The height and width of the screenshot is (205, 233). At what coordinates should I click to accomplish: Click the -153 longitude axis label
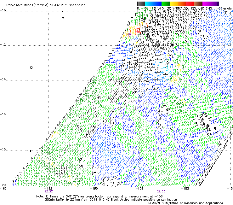tap(185, 189)
